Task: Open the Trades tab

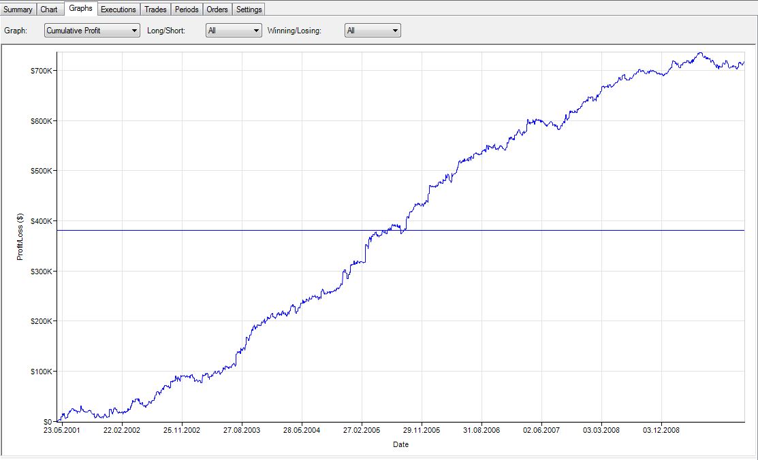Action: point(155,9)
